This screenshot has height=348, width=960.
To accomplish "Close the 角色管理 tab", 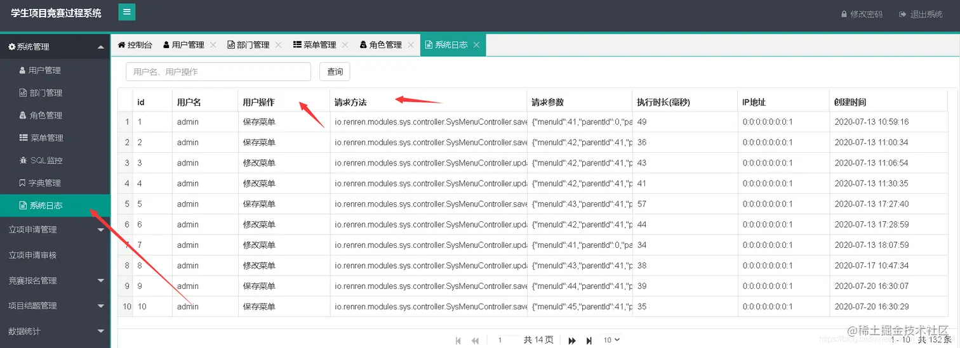I will click(x=411, y=45).
